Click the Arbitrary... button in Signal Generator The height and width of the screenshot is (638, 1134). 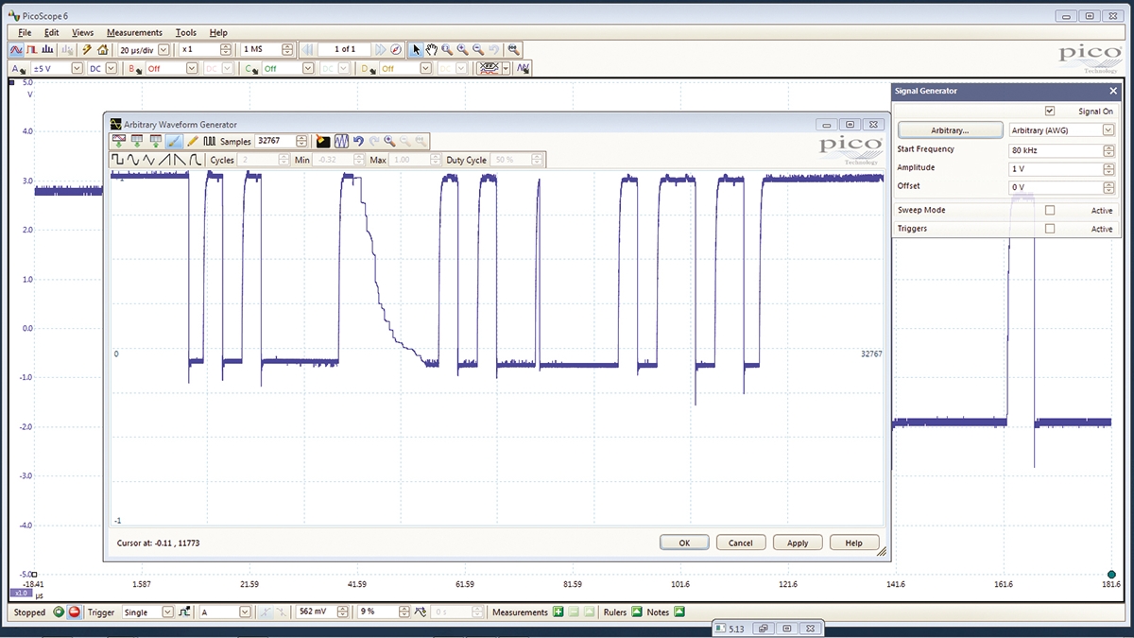(x=949, y=129)
